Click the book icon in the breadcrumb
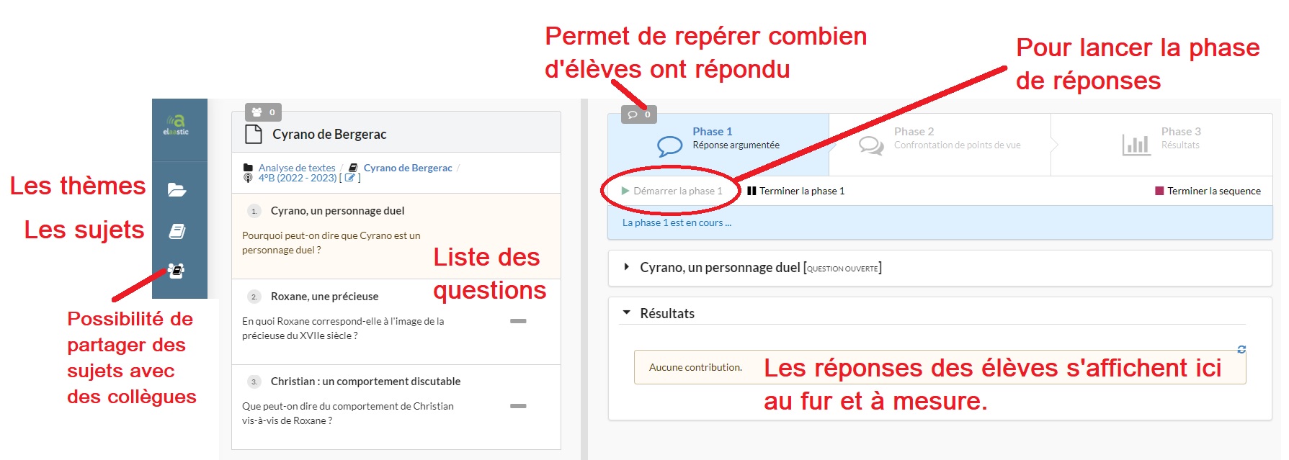The width and height of the screenshot is (1289, 460). [353, 168]
